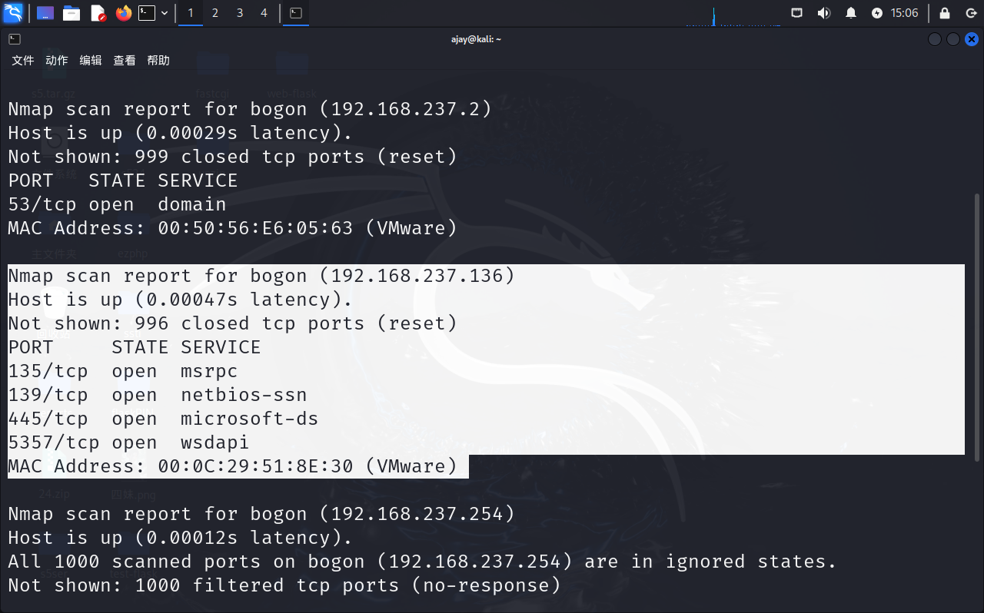Open the 动作 (Actions) menu

coord(57,61)
